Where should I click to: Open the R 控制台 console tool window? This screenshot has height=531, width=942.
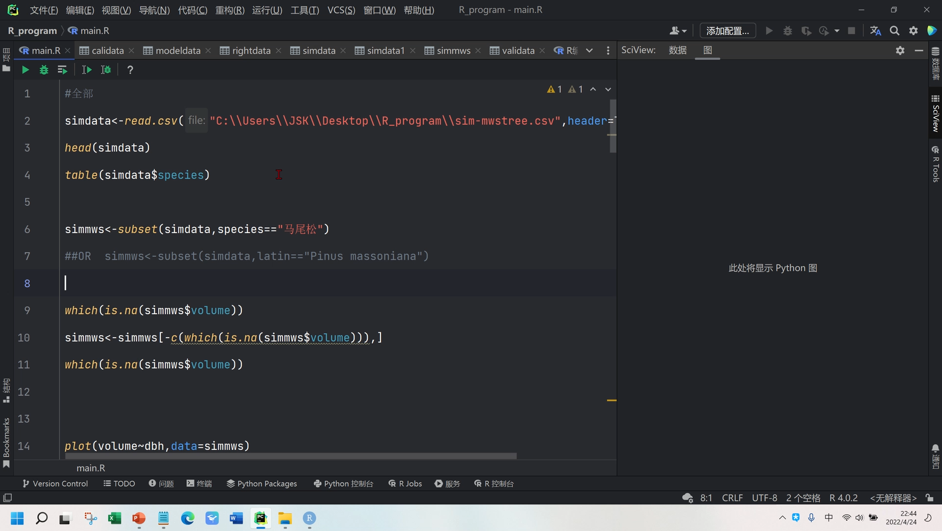pos(494,483)
